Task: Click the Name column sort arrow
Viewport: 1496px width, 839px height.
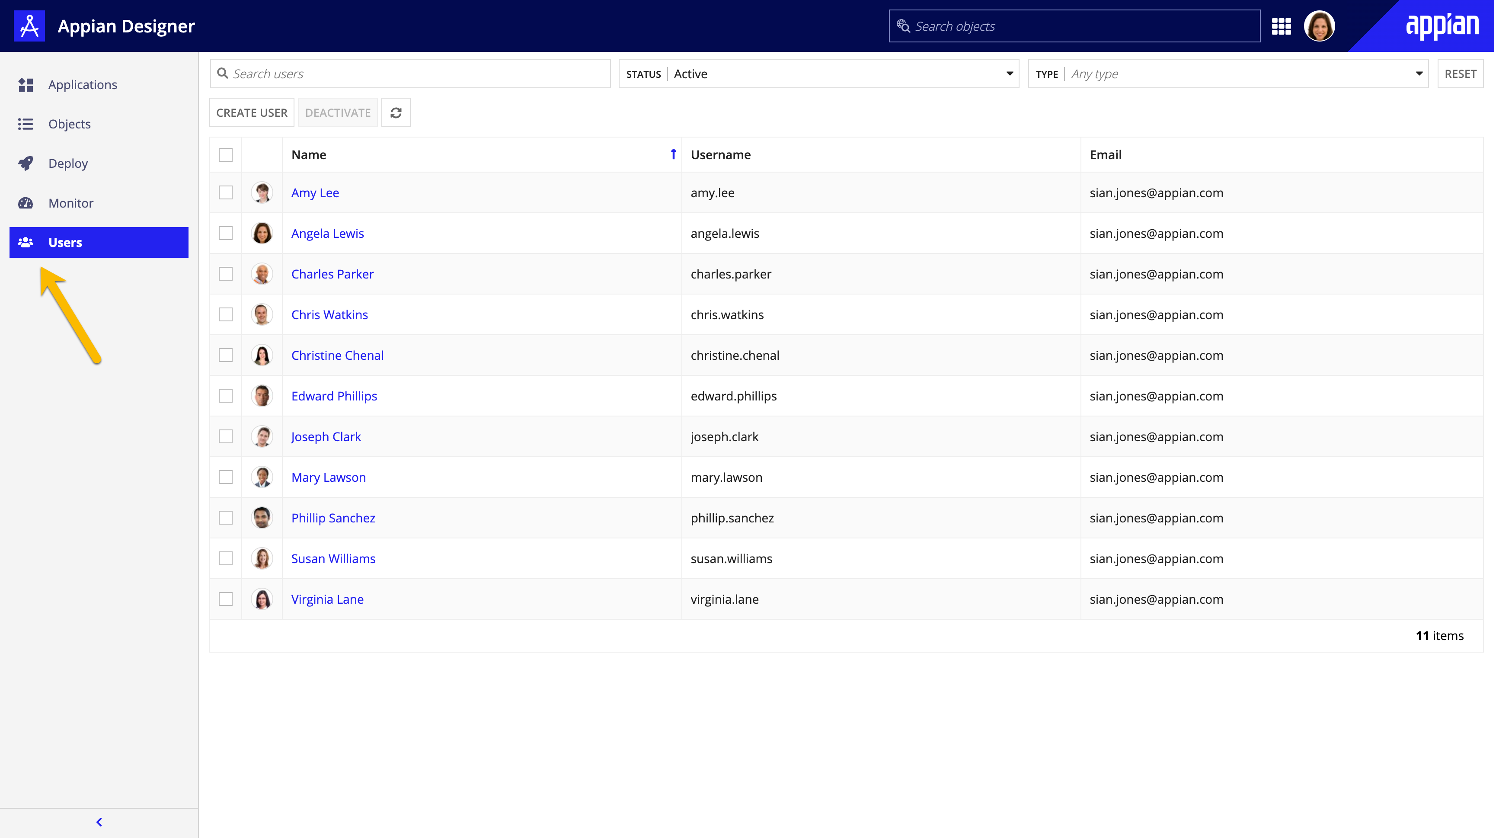Action: pos(673,154)
